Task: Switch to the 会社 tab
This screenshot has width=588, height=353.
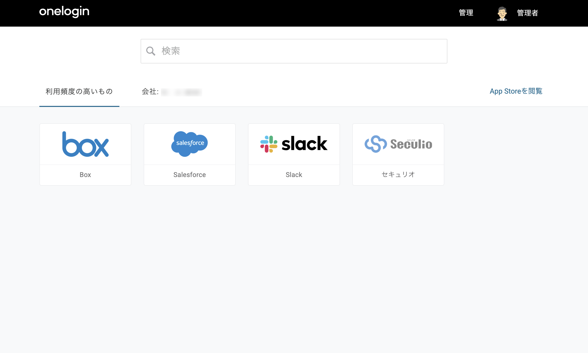Action: (x=172, y=92)
